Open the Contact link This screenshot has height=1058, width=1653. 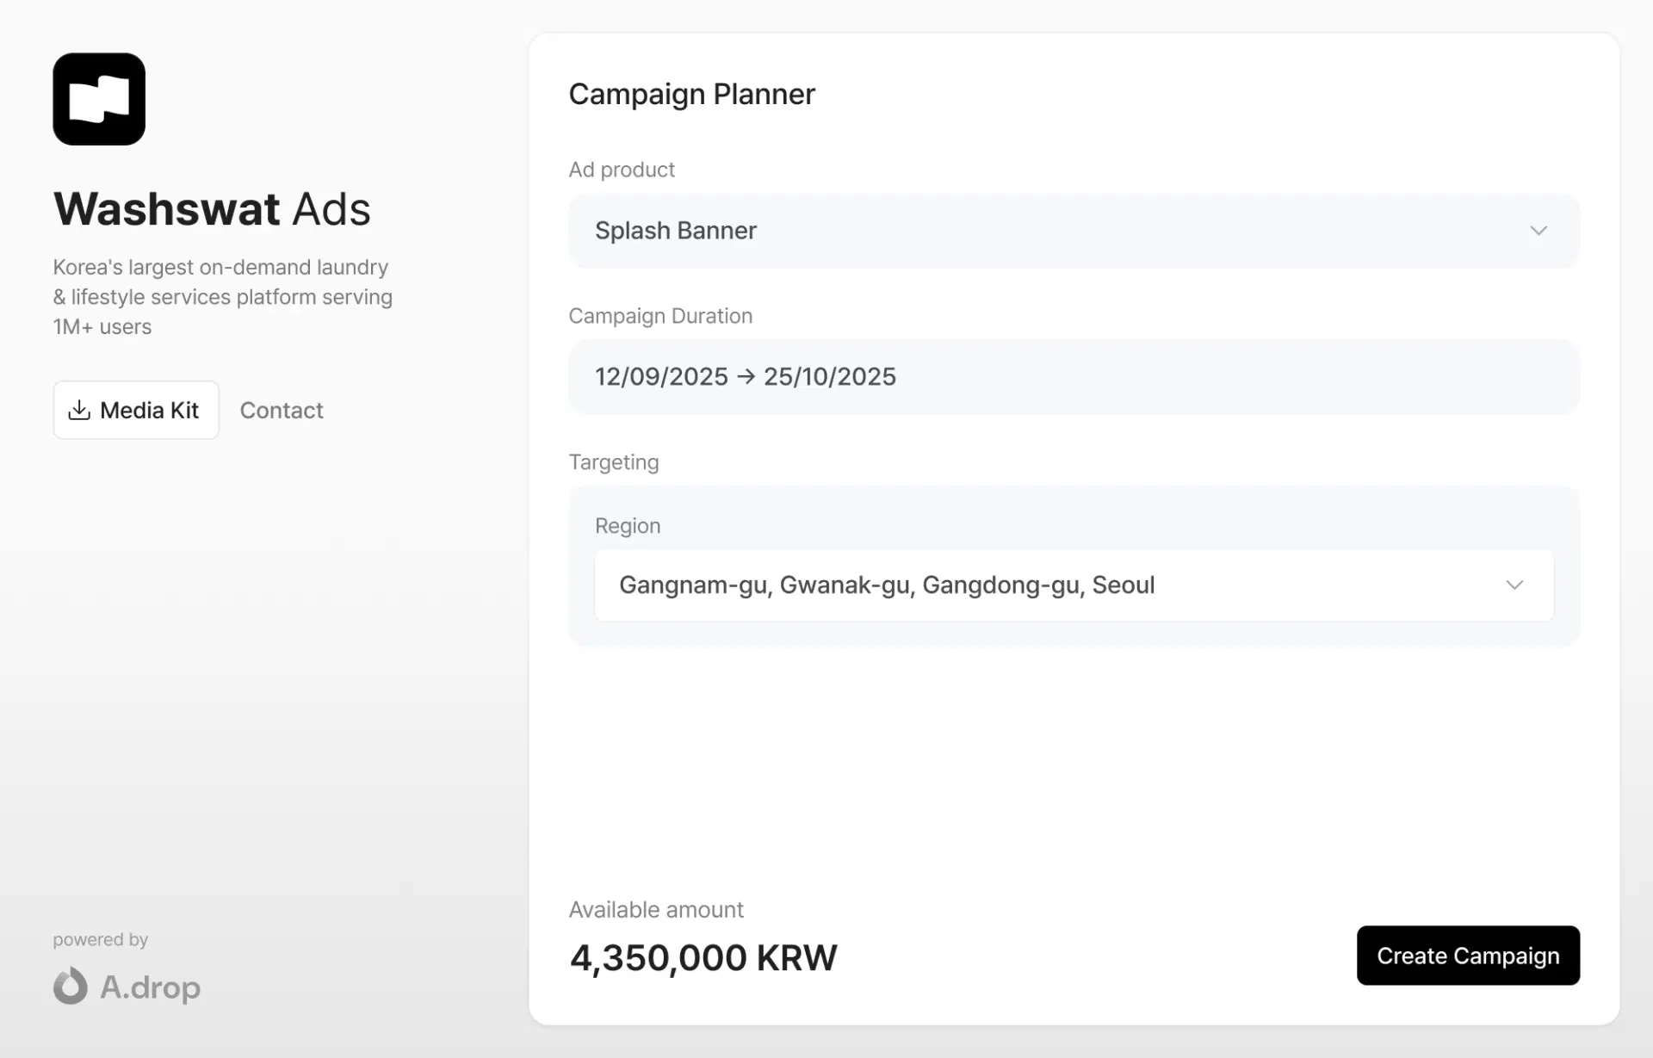[282, 411]
